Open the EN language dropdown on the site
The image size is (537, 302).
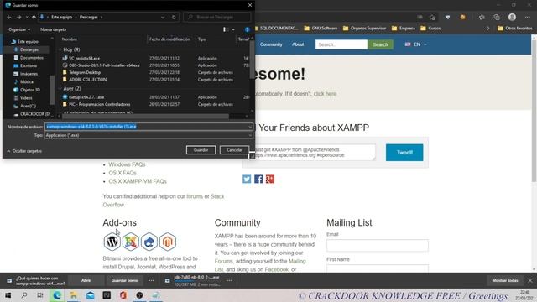(416, 44)
